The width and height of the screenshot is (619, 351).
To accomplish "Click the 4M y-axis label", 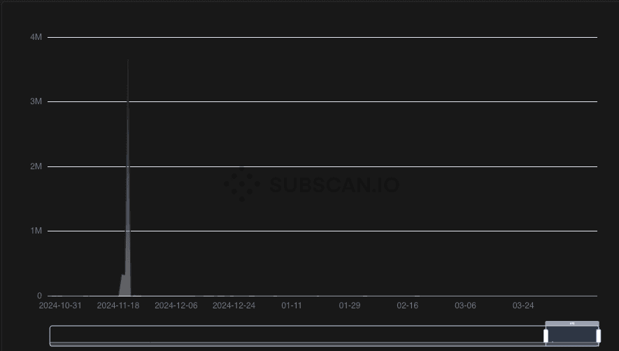I will (36, 37).
